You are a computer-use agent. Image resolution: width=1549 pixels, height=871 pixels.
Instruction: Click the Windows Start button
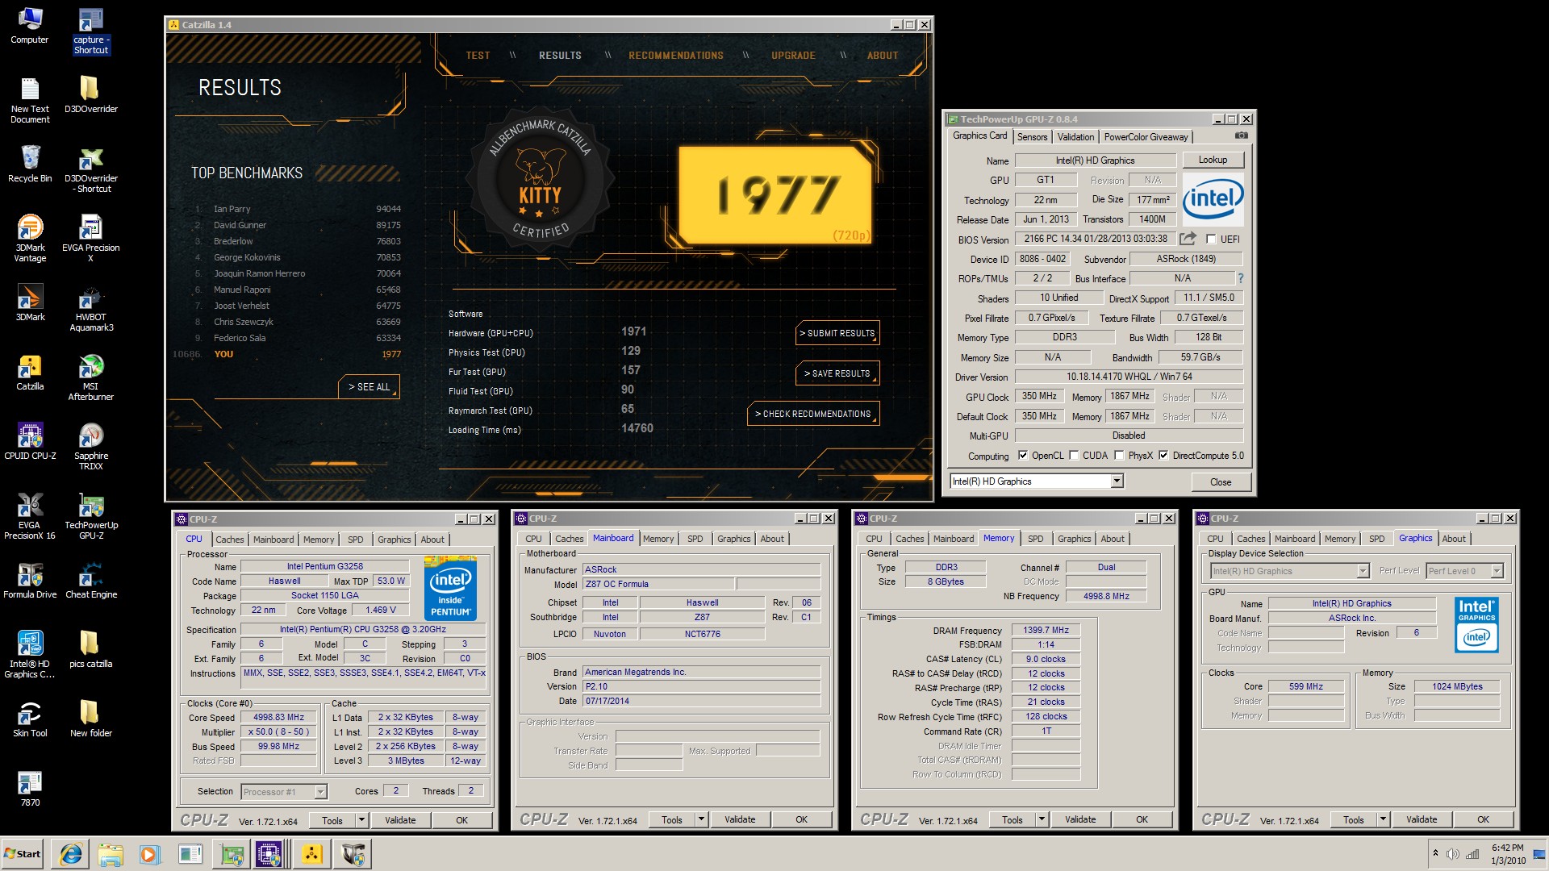(x=23, y=854)
